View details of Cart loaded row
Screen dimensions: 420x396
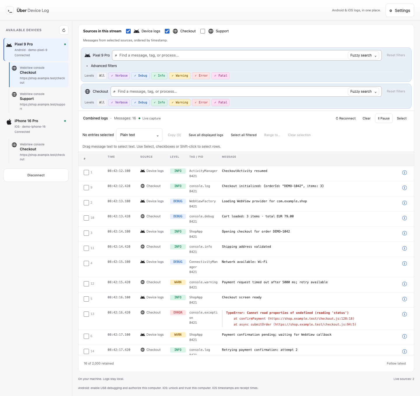tap(405, 218)
